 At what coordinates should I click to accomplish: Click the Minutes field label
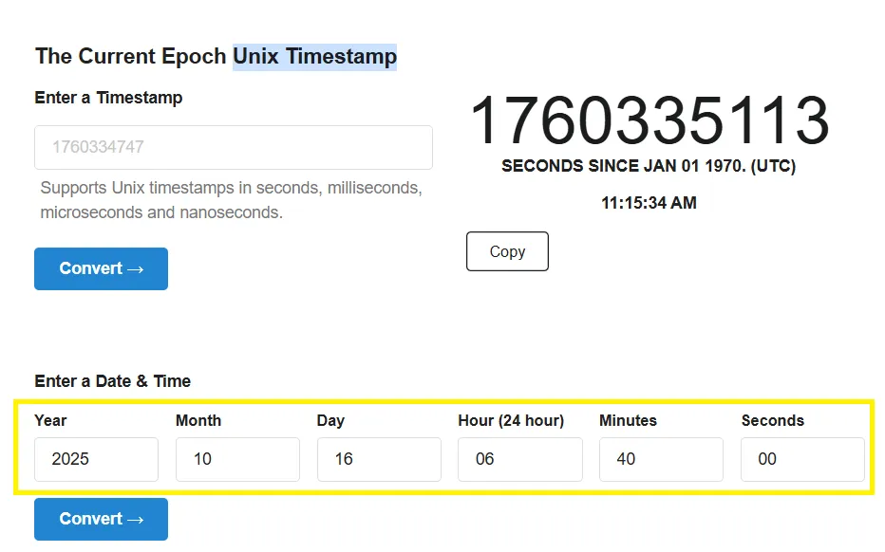pyautogui.click(x=628, y=420)
